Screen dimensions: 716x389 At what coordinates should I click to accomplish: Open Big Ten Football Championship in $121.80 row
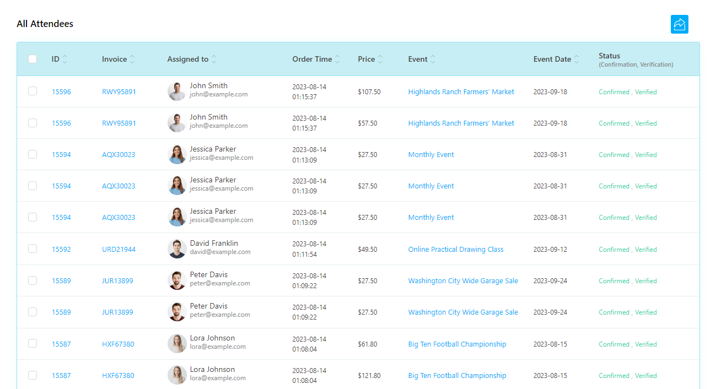pos(457,376)
